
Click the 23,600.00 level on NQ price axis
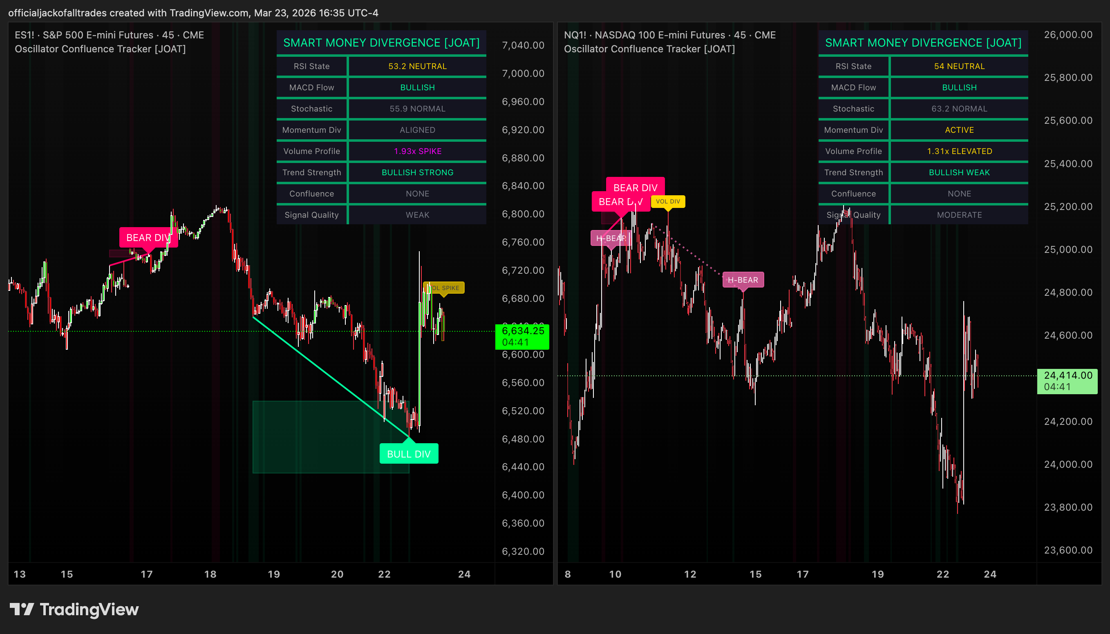1068,550
